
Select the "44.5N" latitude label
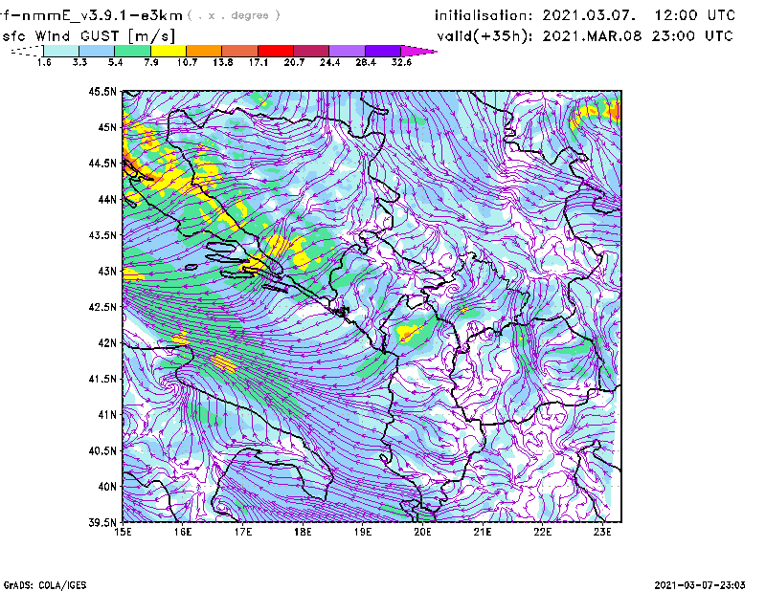click(x=102, y=163)
